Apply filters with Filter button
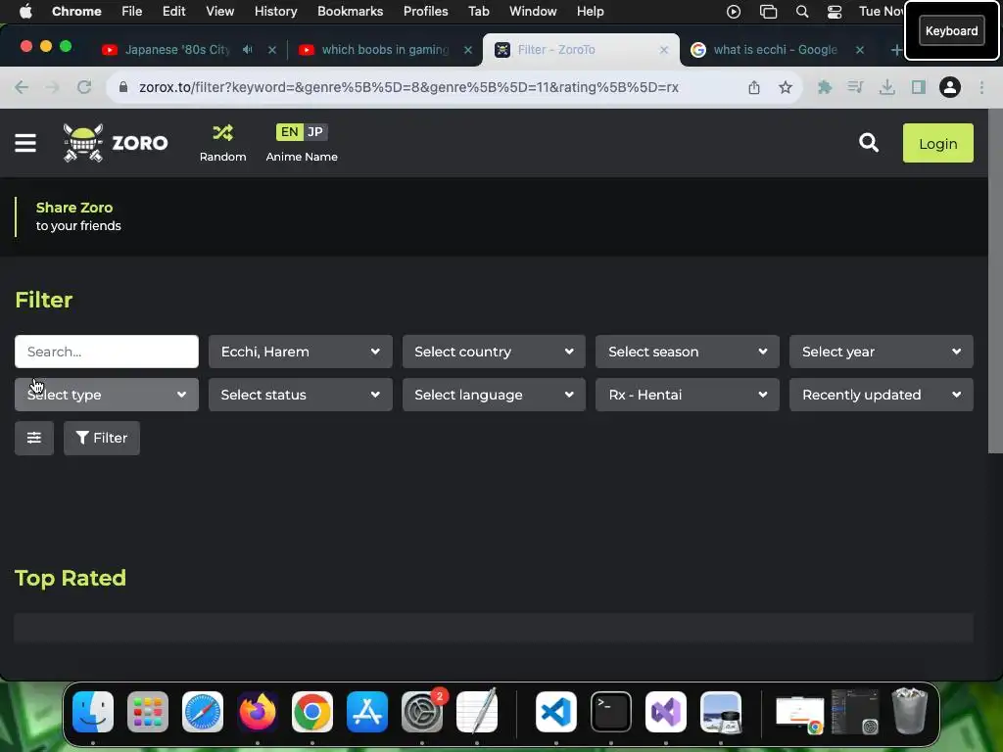This screenshot has height=752, width=1003. tap(102, 438)
